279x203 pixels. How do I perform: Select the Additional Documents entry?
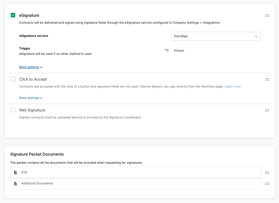(x=37, y=183)
